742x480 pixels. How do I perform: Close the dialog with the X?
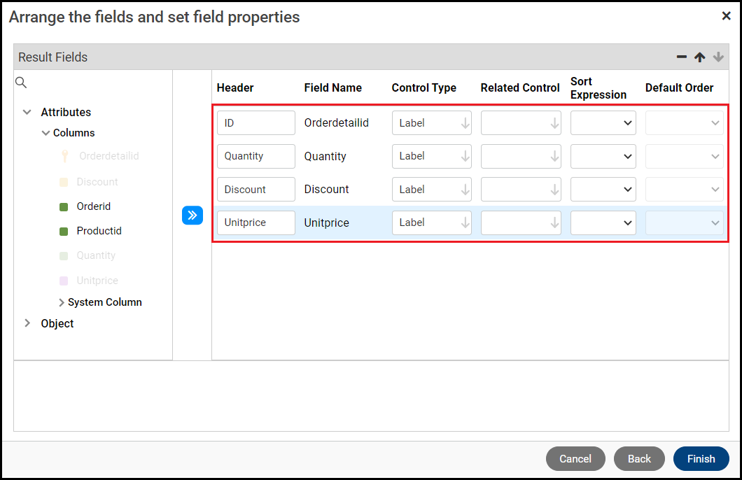pyautogui.click(x=726, y=16)
